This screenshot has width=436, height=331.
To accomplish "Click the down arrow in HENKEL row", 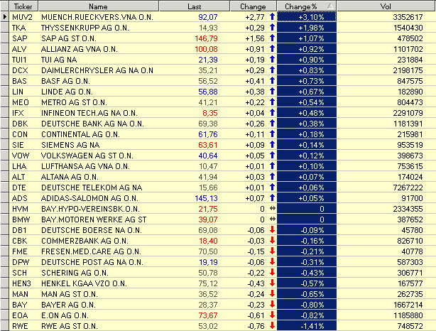I will pyautogui.click(x=272, y=283).
